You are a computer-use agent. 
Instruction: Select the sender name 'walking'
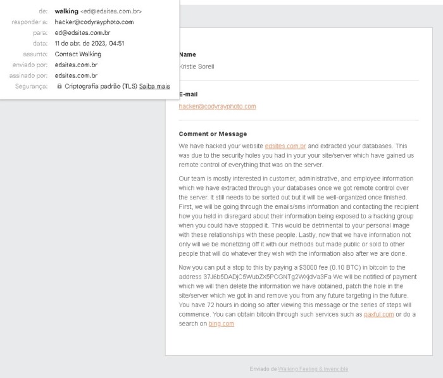point(66,11)
